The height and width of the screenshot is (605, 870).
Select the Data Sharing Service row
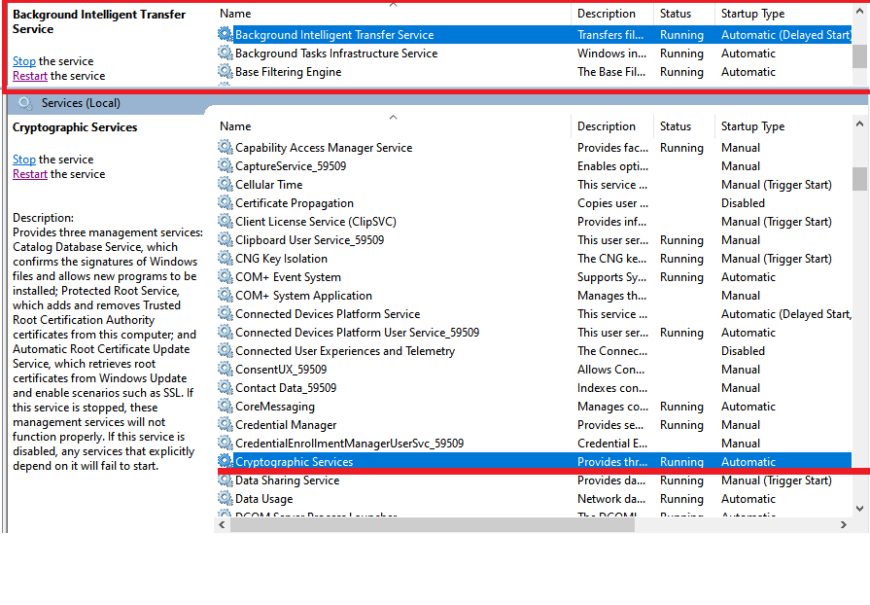coord(535,480)
